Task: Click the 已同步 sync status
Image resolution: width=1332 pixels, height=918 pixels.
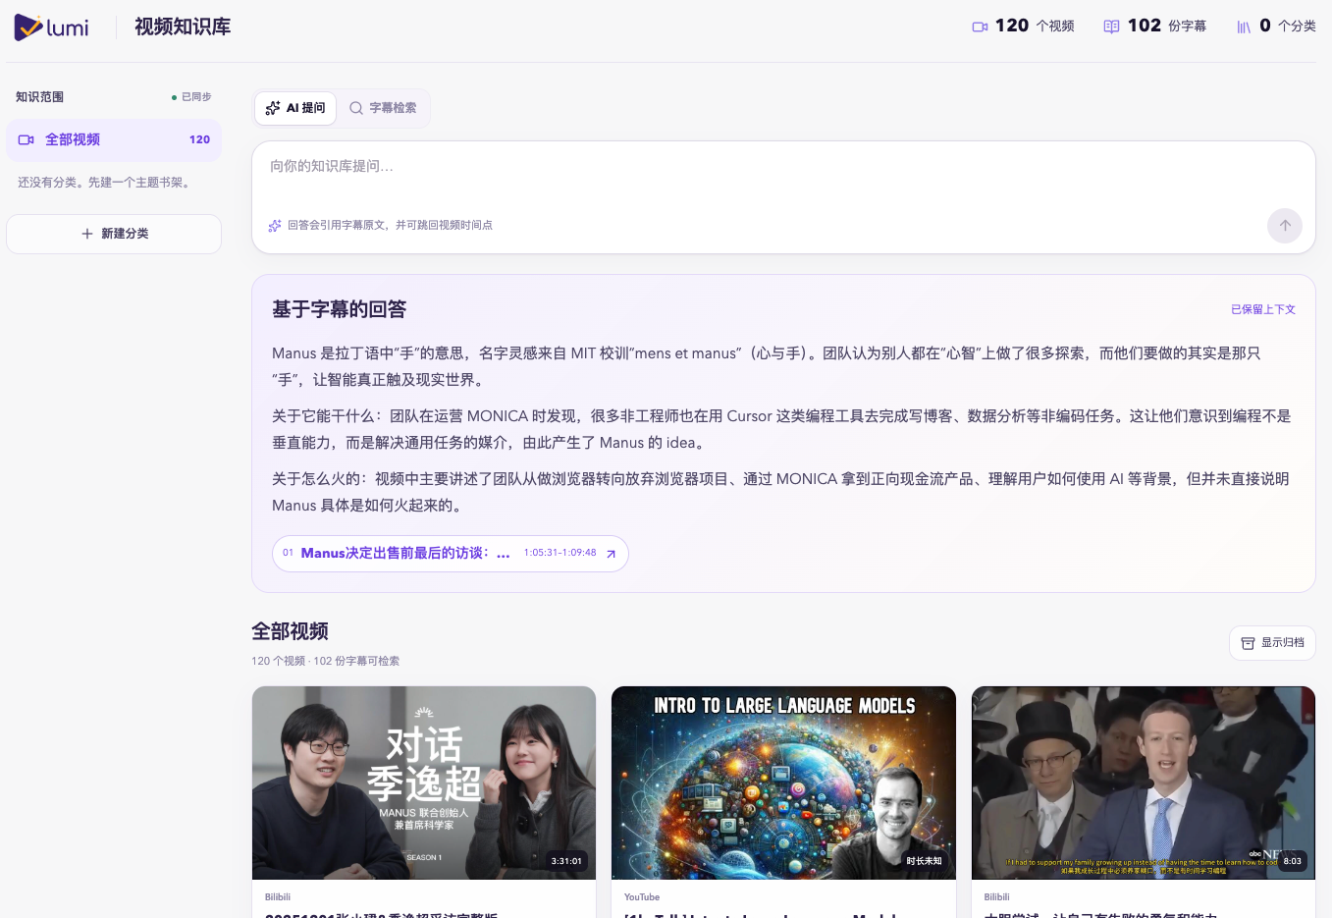Action: (x=191, y=97)
